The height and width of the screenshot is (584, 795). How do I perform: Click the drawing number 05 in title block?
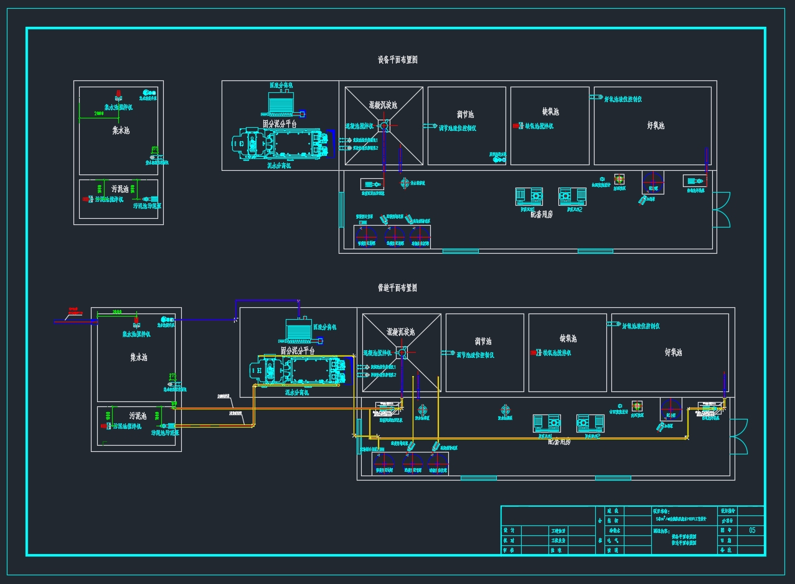click(752, 530)
